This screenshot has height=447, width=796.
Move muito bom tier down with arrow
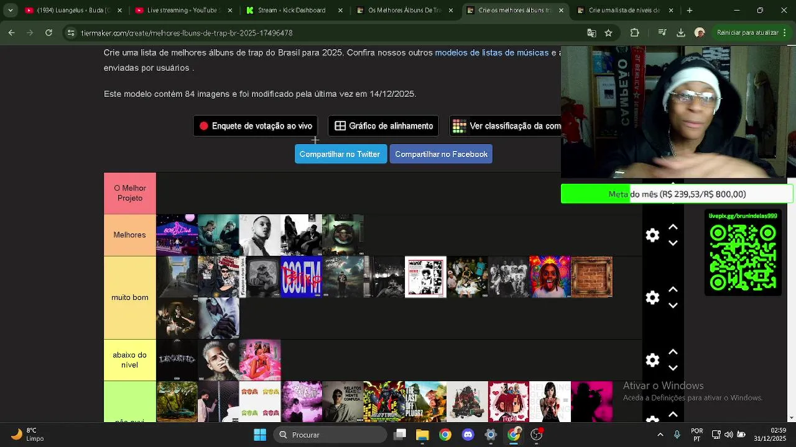(673, 305)
